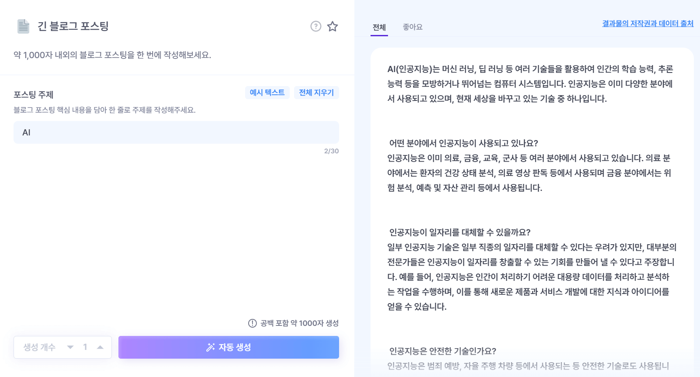This screenshot has height=377, width=700.
Task: Click the document icon beside 긴 블로그 포스팅
Action: [24, 26]
